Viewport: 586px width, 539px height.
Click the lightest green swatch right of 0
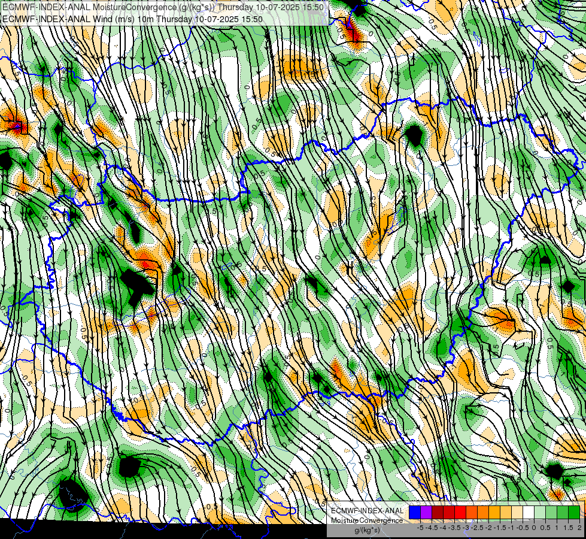click(x=540, y=513)
